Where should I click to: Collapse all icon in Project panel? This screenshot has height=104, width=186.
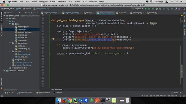(x=29, y=13)
